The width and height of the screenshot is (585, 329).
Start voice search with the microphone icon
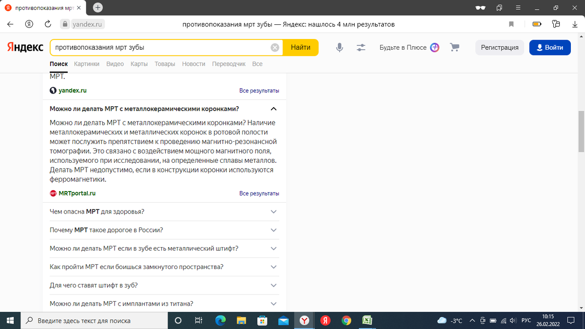(x=339, y=47)
